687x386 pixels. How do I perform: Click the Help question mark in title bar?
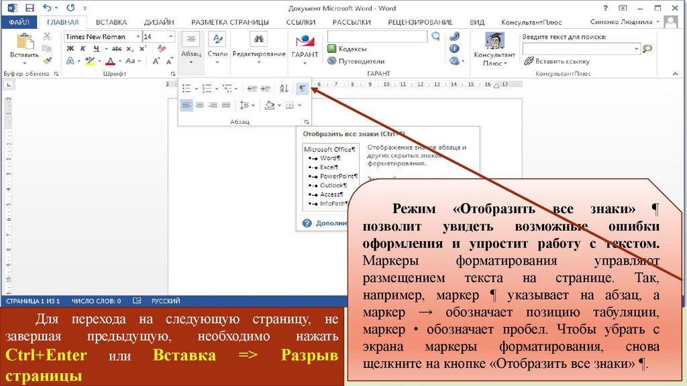click(606, 8)
